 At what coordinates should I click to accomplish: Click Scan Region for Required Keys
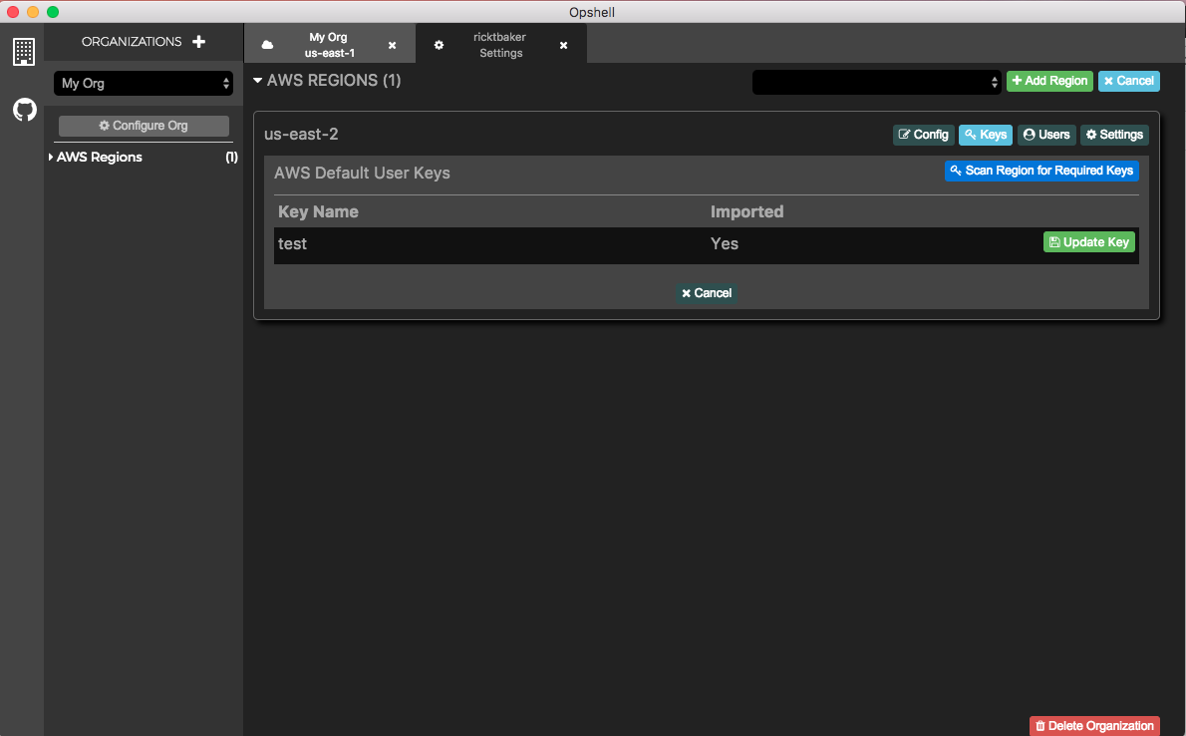point(1041,171)
